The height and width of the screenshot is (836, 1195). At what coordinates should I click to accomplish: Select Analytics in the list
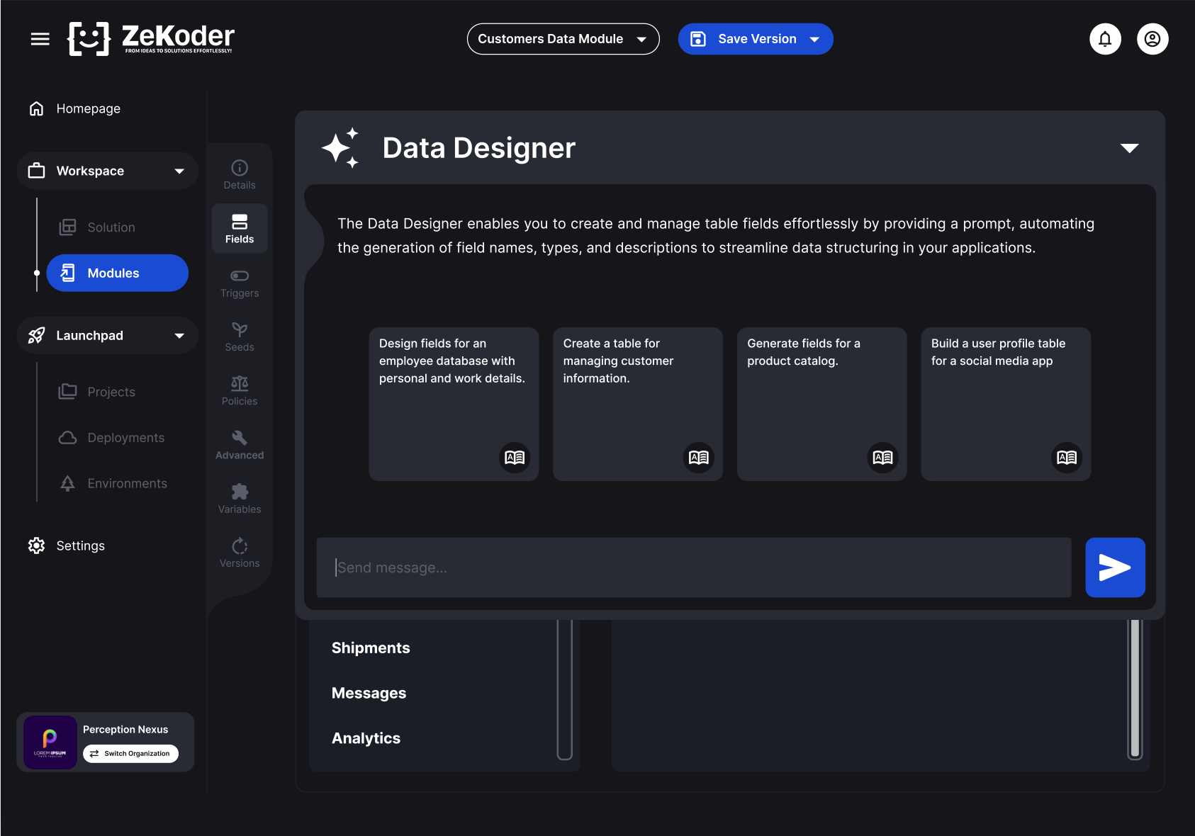(366, 738)
